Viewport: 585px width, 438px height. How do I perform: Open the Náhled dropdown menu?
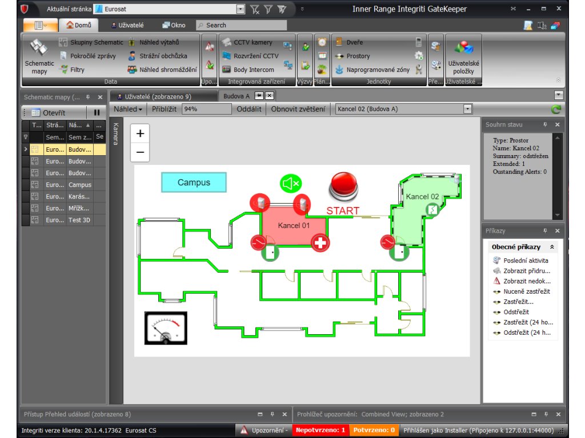click(128, 109)
